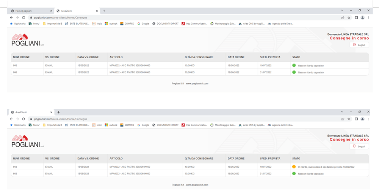Open Chrome three-dot menu in lower window
Screen dimensions: 379x190
click(x=369, y=119)
